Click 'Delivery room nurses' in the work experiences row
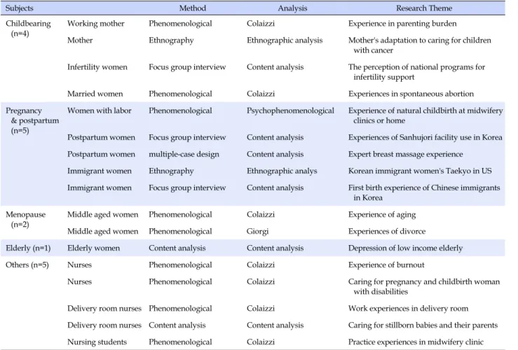The width and height of the screenshot is (518, 350). pos(104,309)
